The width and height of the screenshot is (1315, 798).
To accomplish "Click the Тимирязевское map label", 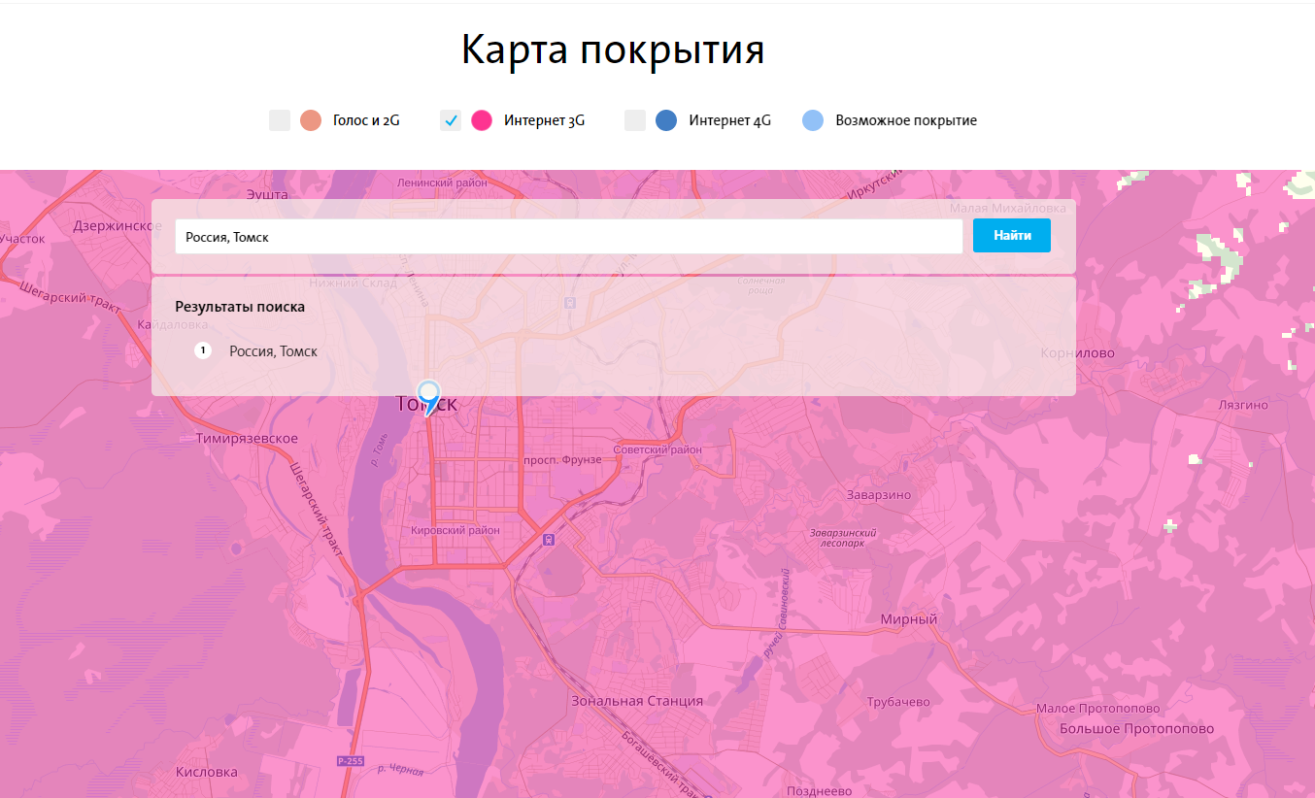I will (247, 439).
